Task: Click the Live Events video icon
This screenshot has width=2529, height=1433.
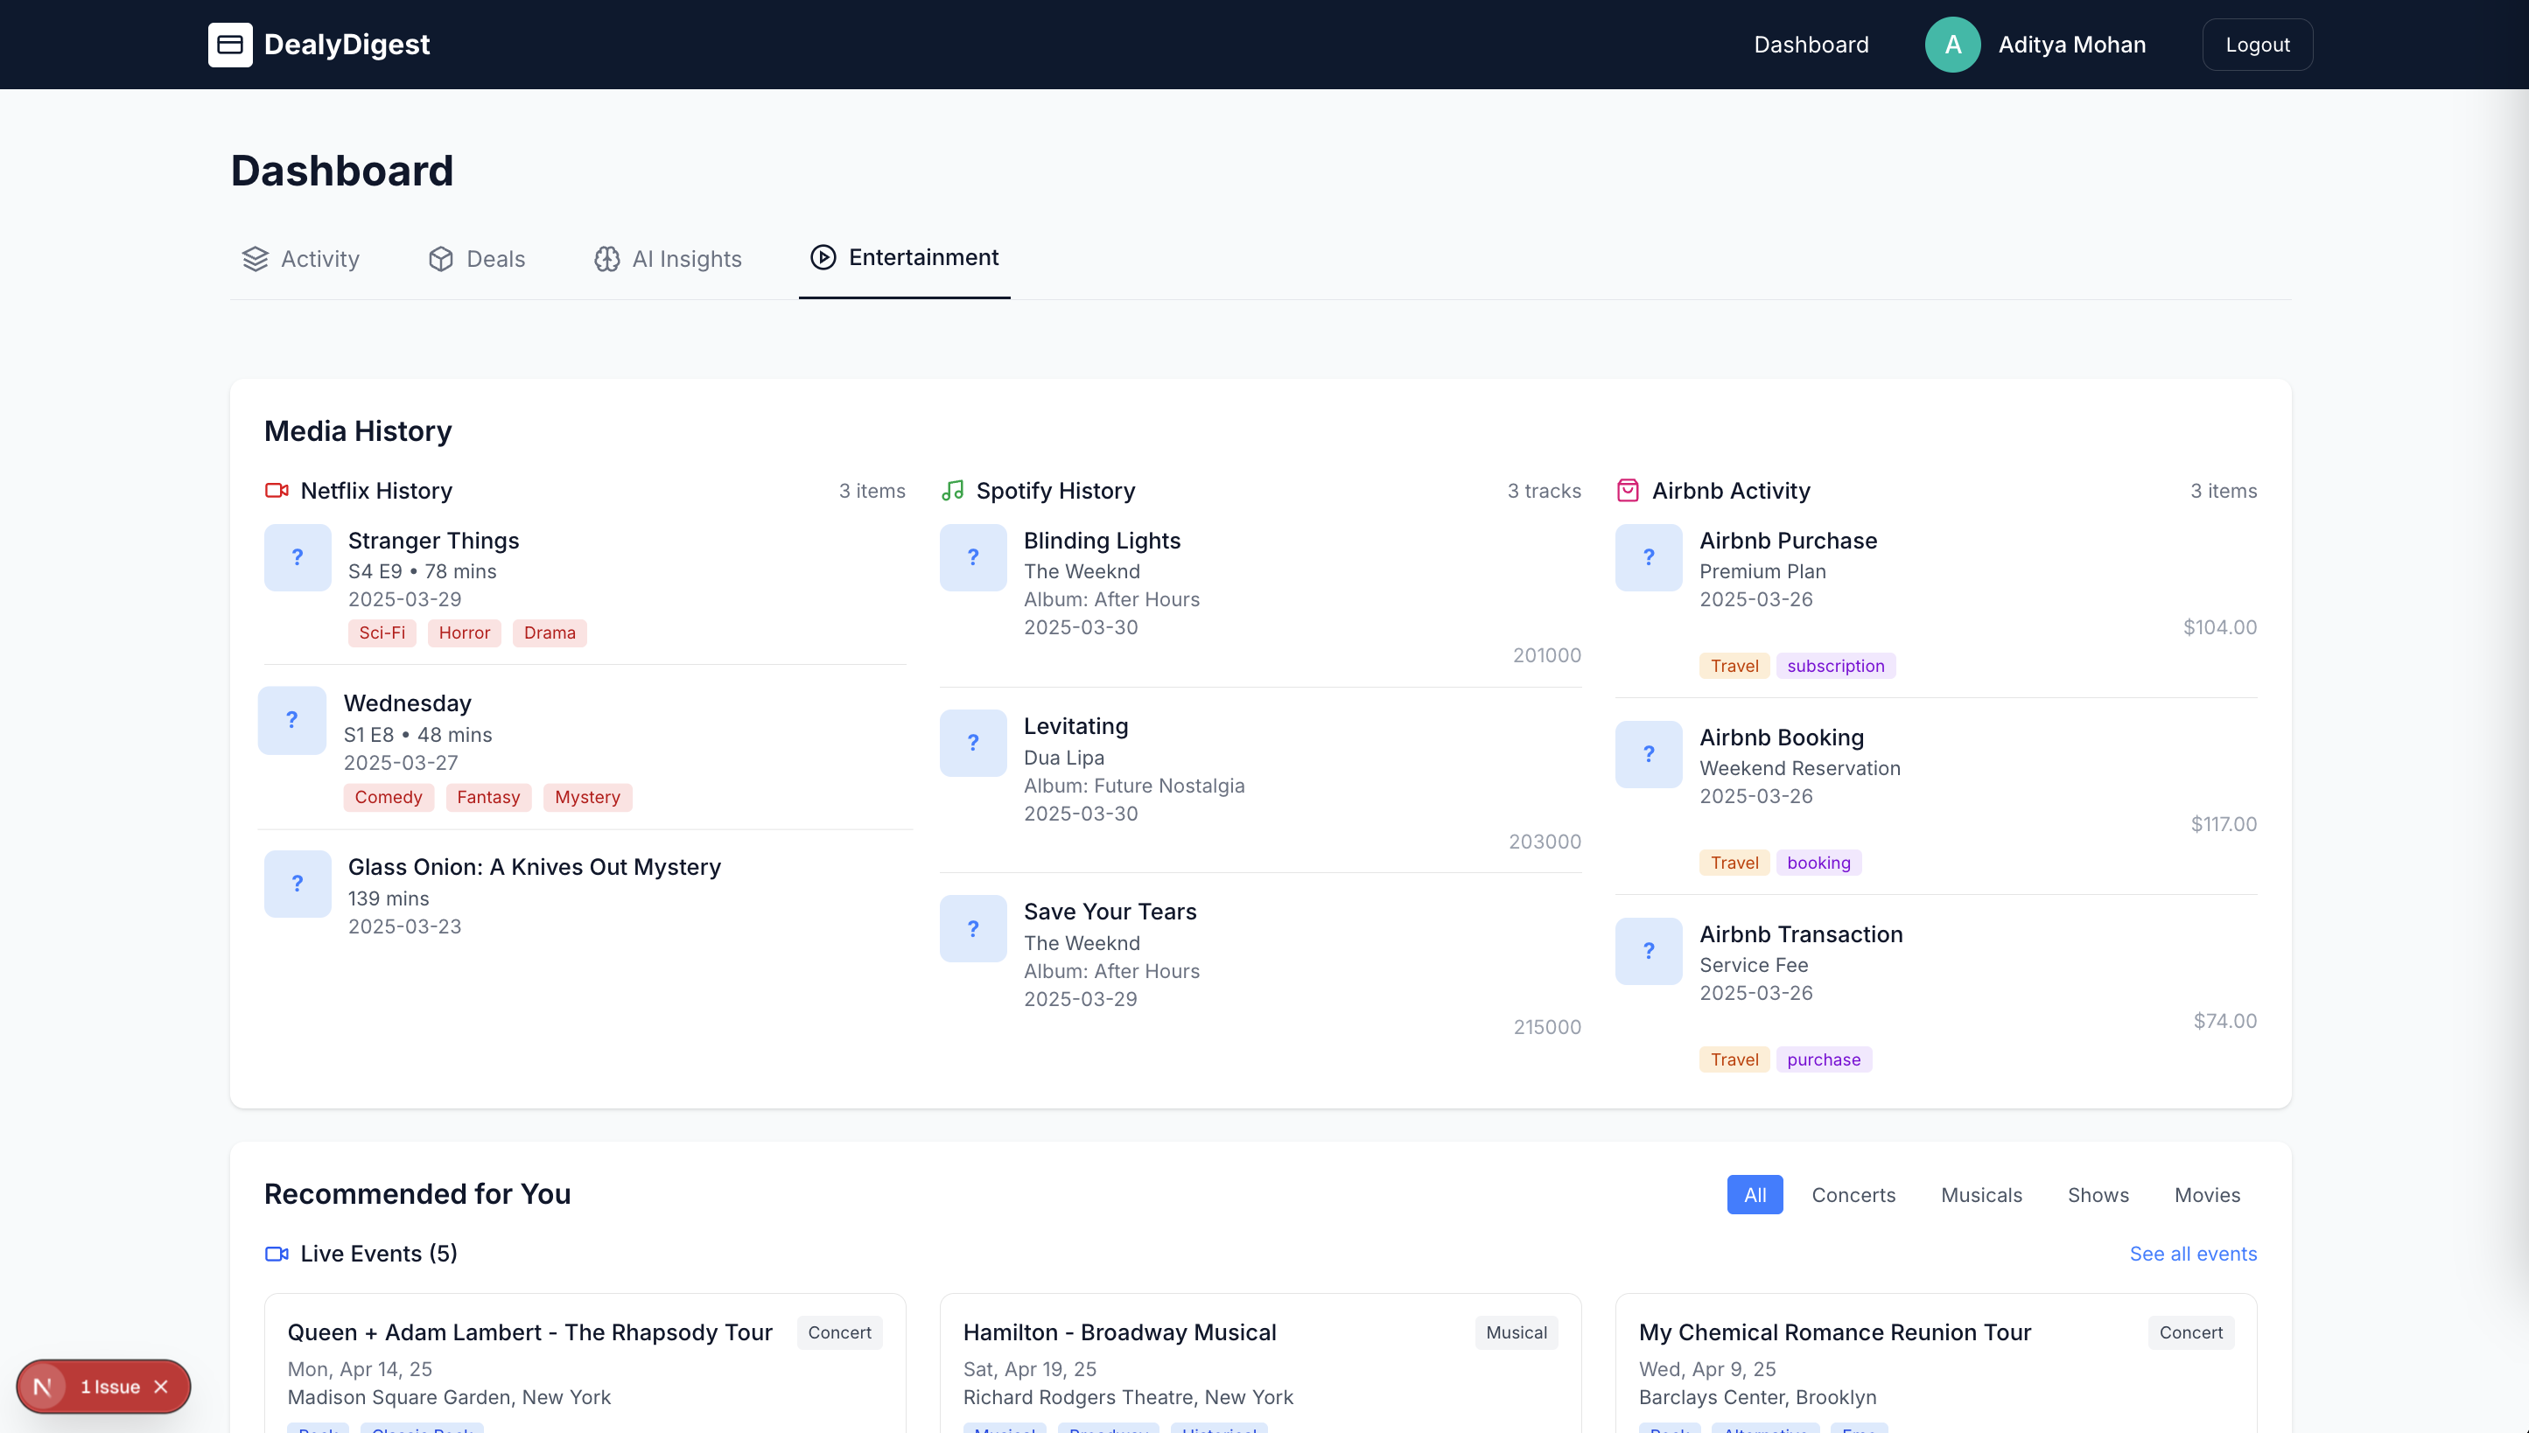Action: (x=277, y=1253)
